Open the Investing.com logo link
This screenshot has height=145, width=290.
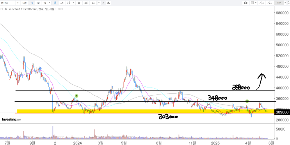click(x=11, y=120)
